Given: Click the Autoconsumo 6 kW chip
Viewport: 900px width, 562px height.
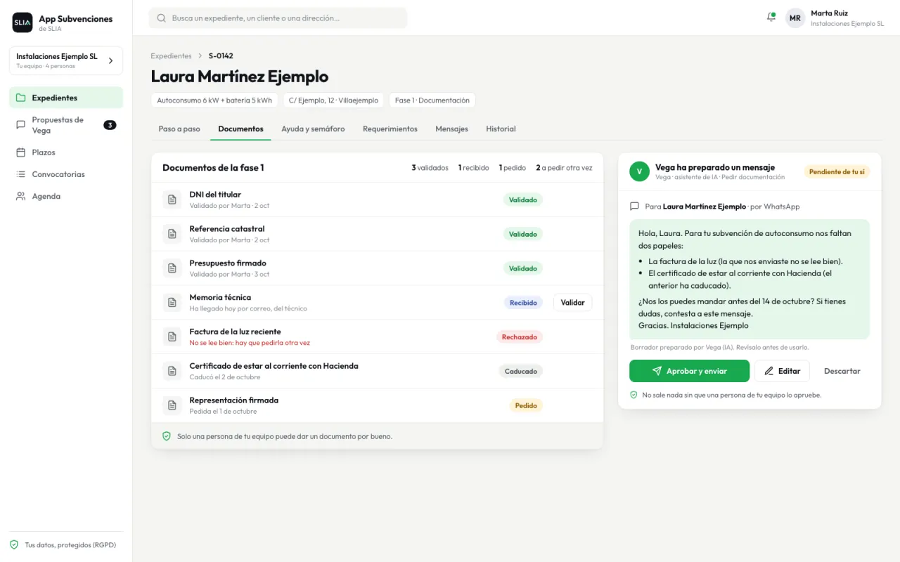Looking at the screenshot, I should coord(214,100).
